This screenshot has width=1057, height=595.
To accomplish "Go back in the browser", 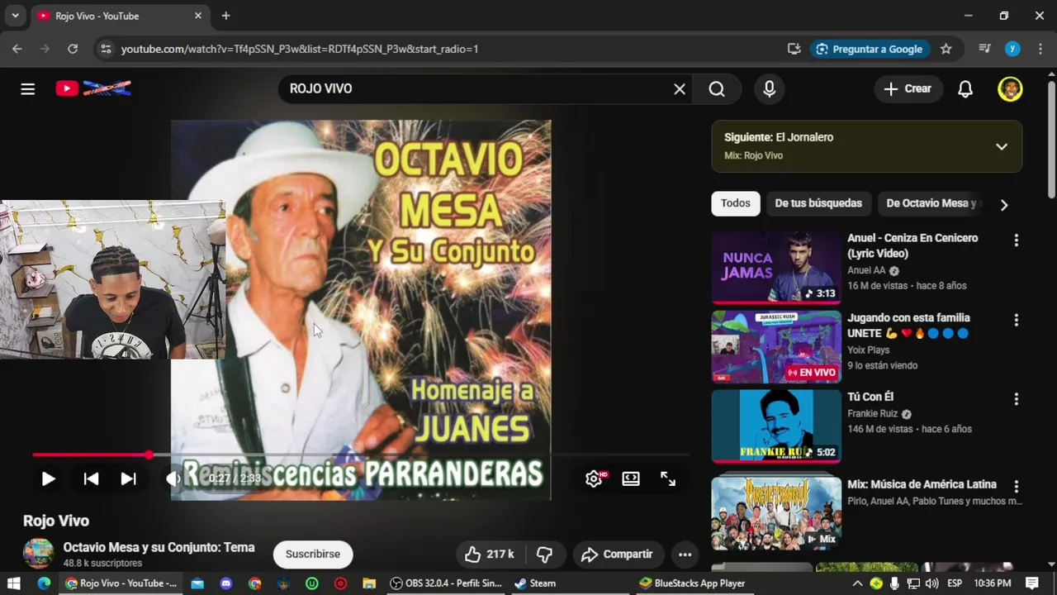I will point(17,49).
